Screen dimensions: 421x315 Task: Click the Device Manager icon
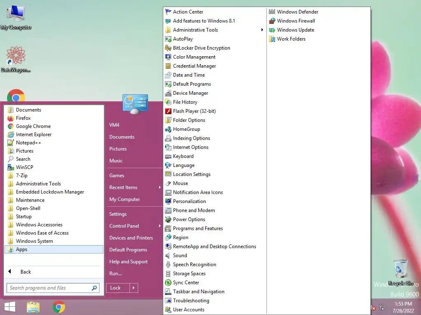168,93
